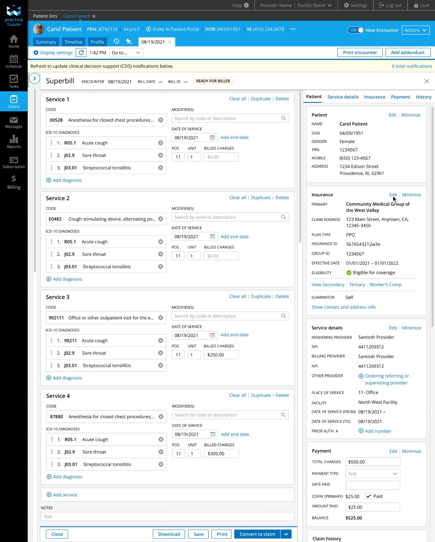Remove code 00528 from Service 1
This screenshot has height=542, width=435.
(161, 120)
